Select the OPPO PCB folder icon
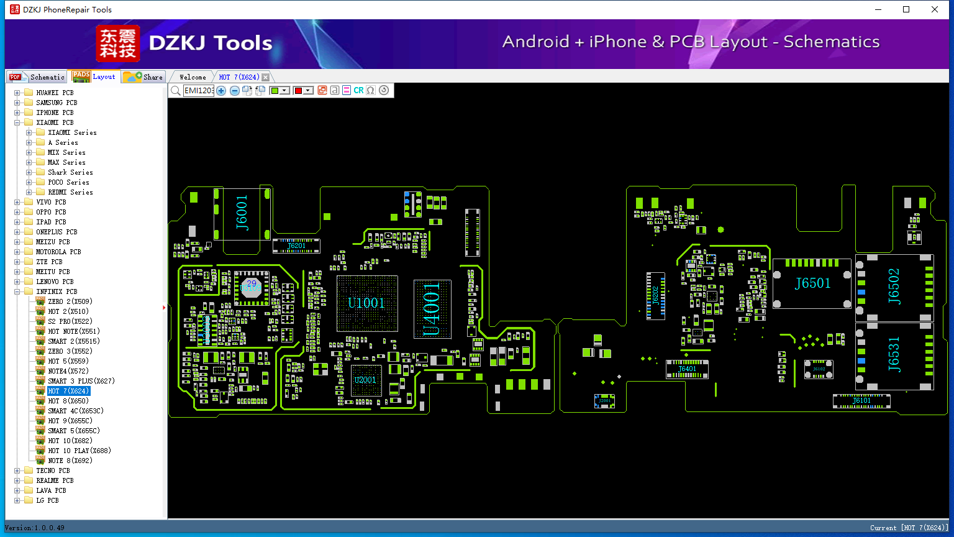The width and height of the screenshot is (954, 537). 29,212
